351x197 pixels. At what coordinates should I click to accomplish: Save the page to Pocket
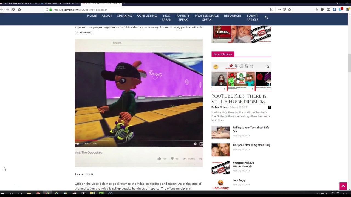[x=284, y=10]
